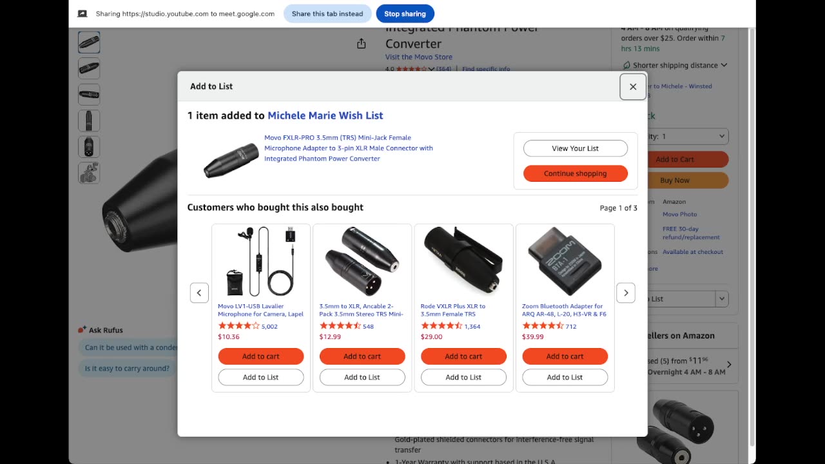Click View Your List button
The width and height of the screenshot is (825, 464).
click(x=575, y=148)
